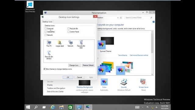Enable the Recycle Bin checkbox
The width and height of the screenshot is (195, 110).
click(69, 28)
